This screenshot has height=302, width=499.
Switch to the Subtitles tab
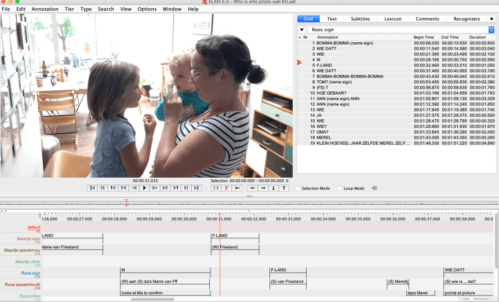(x=360, y=19)
